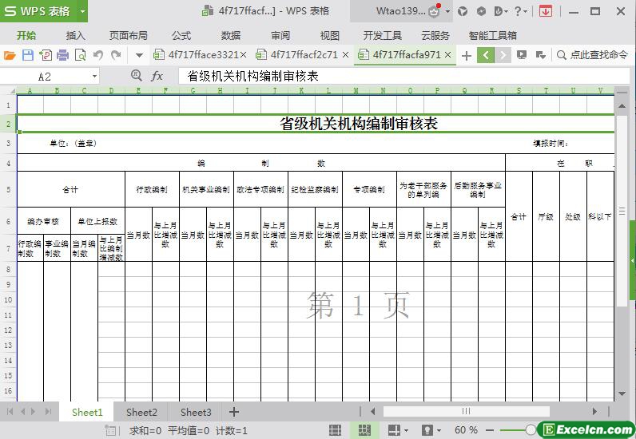
Task: Switch to normal view icon in status bar
Action: [335, 430]
